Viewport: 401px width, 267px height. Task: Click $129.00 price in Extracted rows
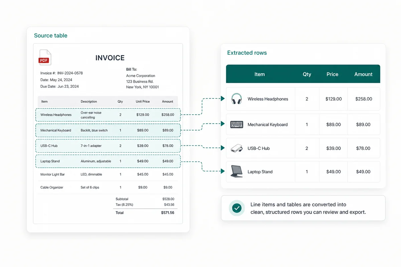click(333, 99)
